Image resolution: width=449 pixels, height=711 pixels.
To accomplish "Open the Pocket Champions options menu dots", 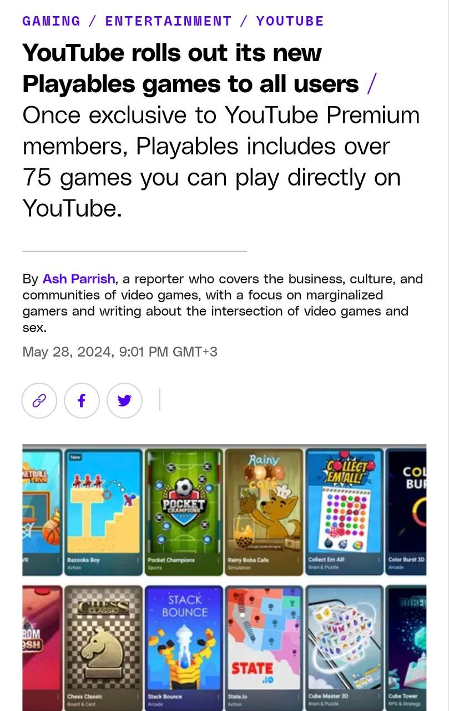I will pyautogui.click(x=218, y=560).
